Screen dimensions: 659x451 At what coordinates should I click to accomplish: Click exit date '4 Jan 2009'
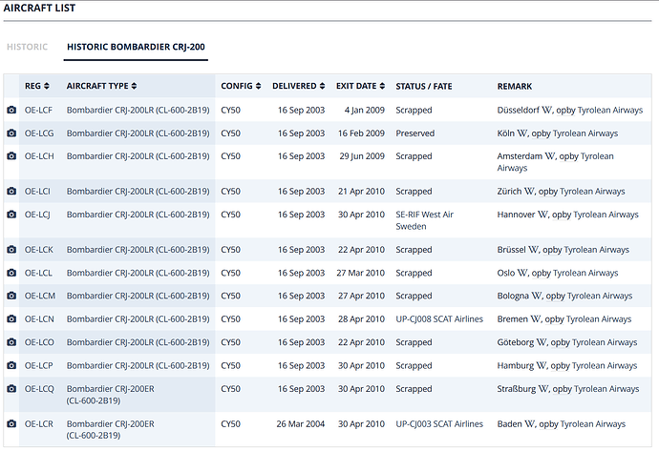pyautogui.click(x=365, y=110)
